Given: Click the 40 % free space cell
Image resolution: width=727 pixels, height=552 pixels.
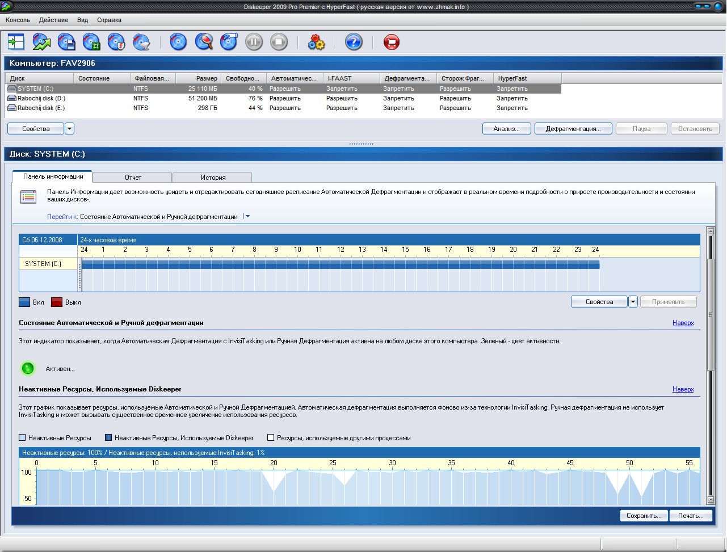Looking at the screenshot, I should [255, 89].
